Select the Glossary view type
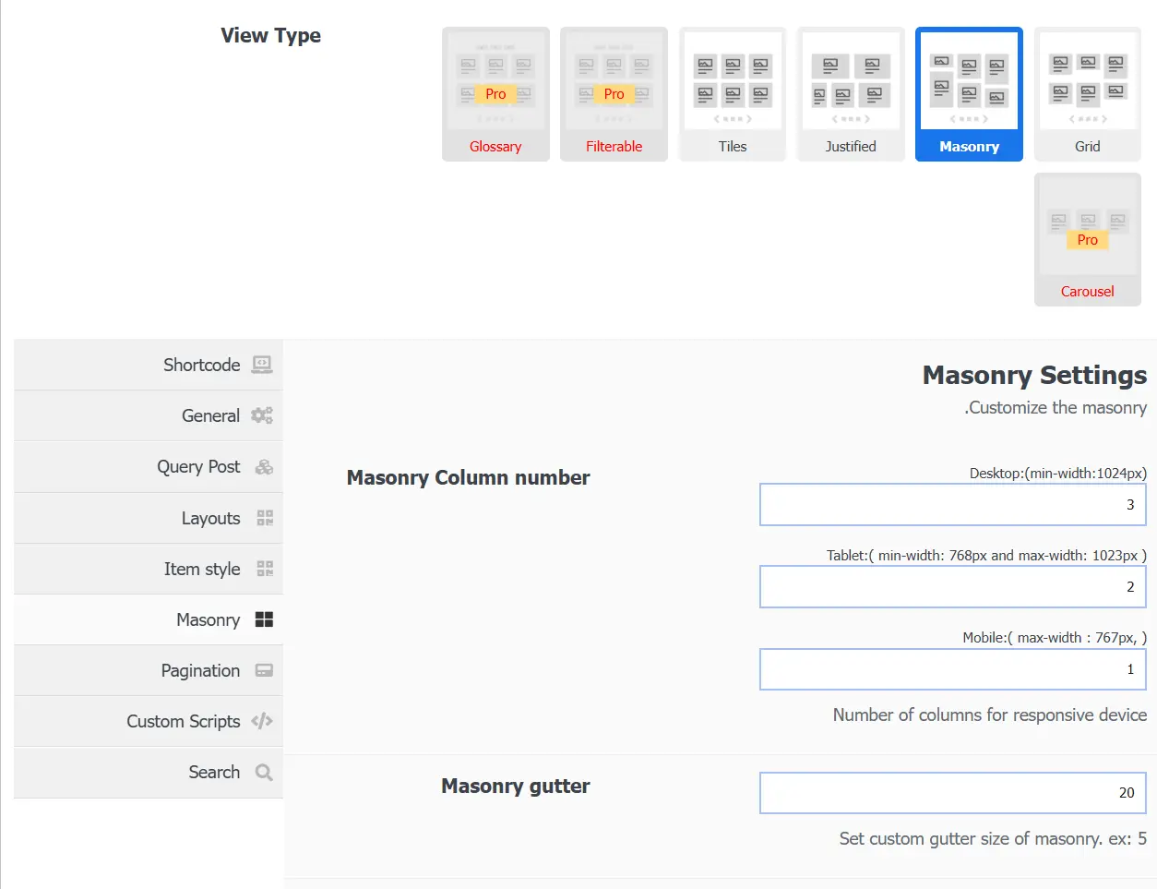Viewport: 1157px width, 889px height. (495, 94)
